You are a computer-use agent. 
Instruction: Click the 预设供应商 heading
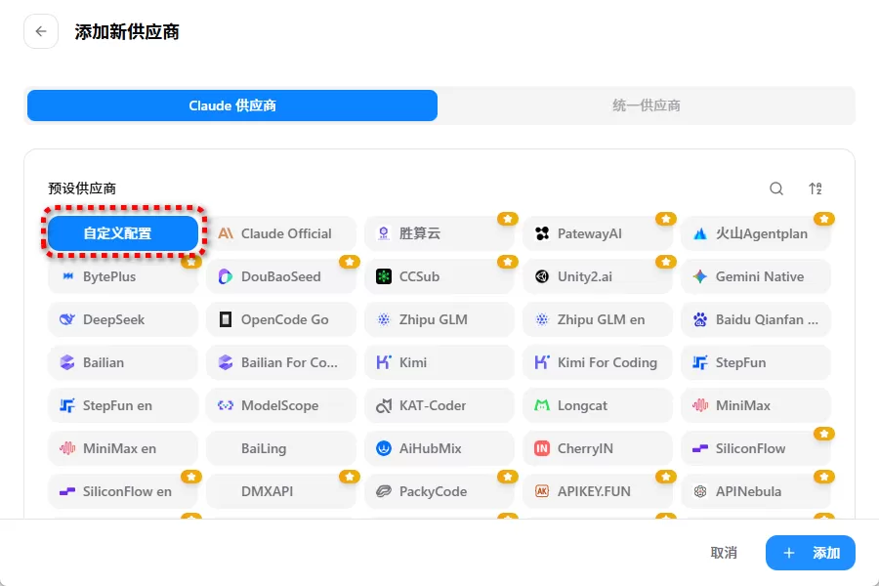click(82, 188)
